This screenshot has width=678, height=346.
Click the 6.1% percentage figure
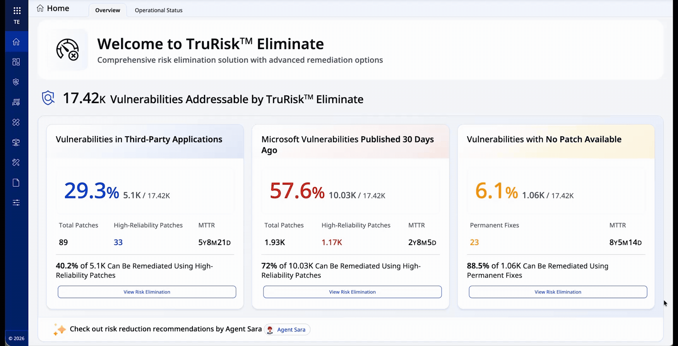[x=496, y=191]
